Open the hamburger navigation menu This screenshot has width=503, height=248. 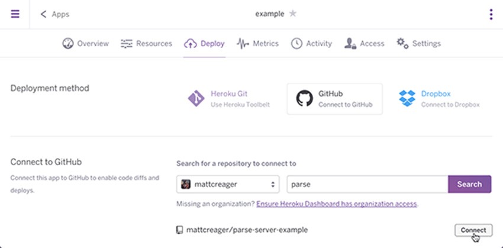15,14
